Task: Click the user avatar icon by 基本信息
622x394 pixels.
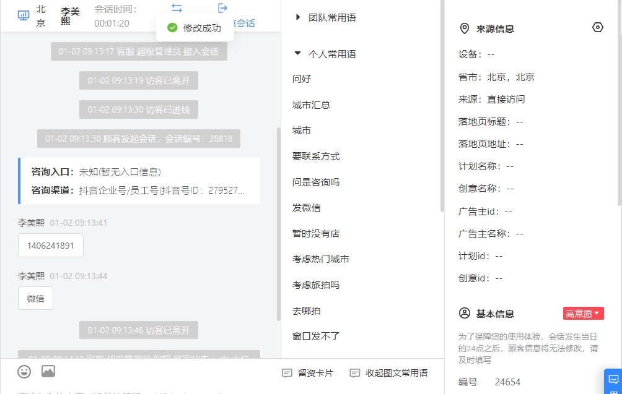Action: point(465,313)
